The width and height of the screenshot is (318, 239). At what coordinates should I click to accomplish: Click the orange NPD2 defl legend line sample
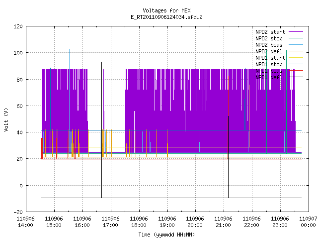click(296, 51)
